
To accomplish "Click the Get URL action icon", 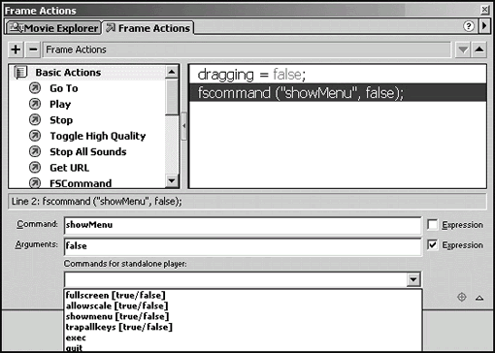I will pyautogui.click(x=35, y=167).
